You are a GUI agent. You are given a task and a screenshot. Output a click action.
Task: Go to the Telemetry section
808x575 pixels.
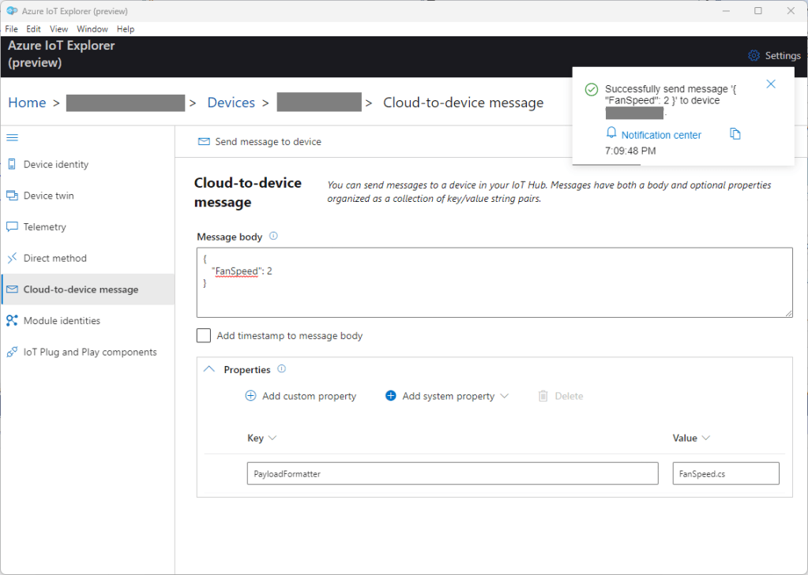[x=44, y=227]
